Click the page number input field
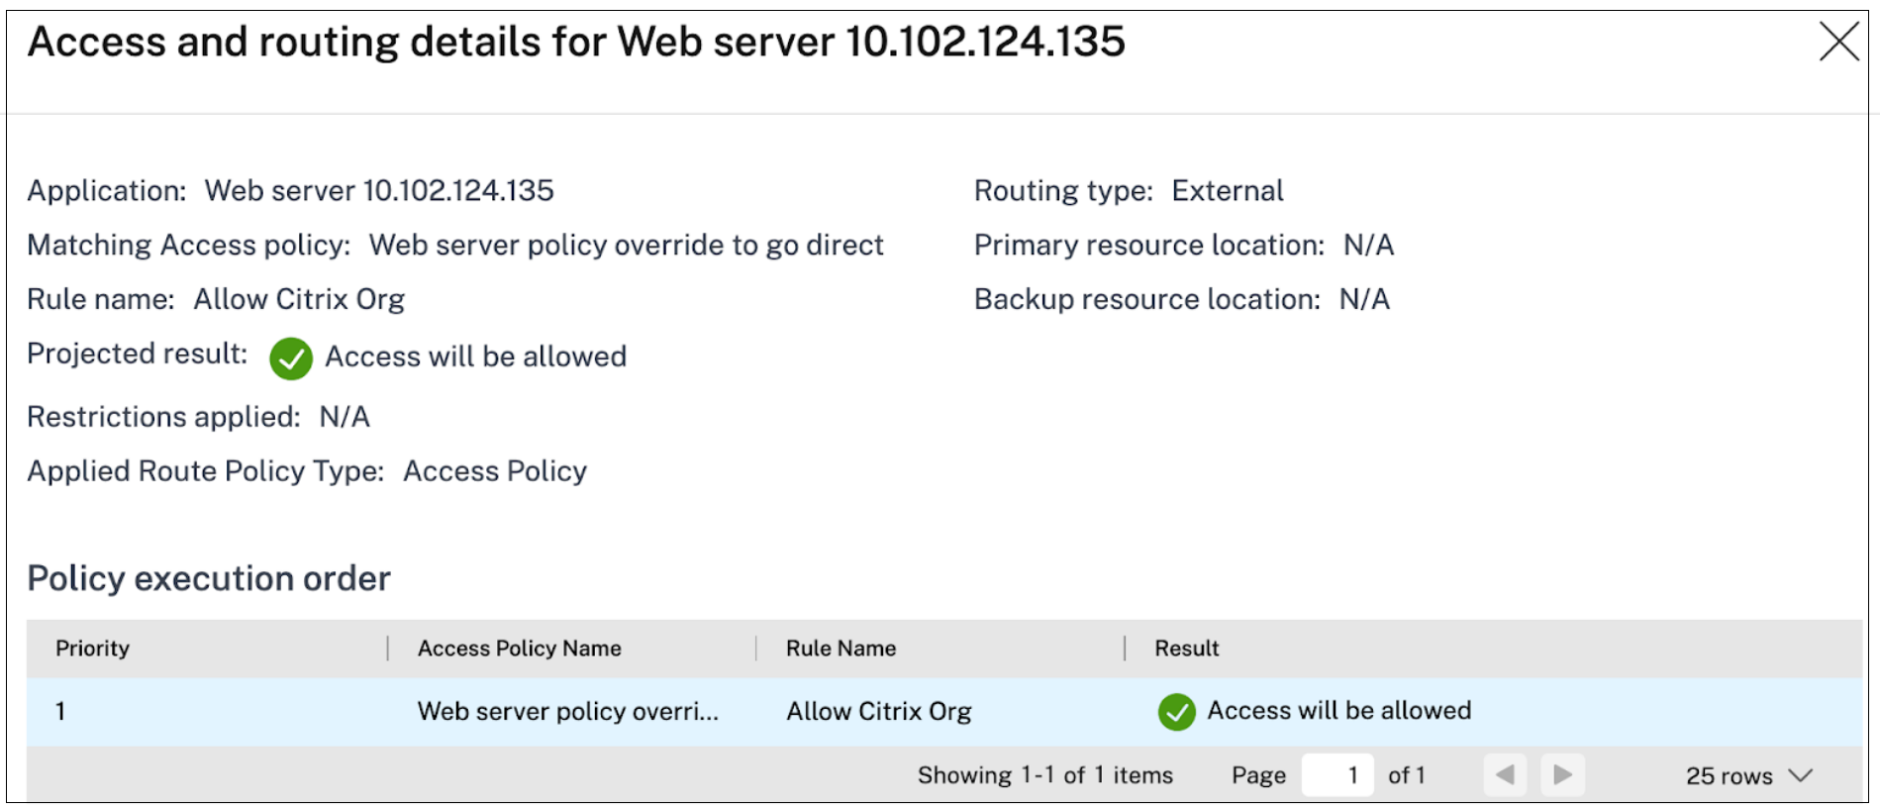The image size is (1880, 809). (1337, 774)
